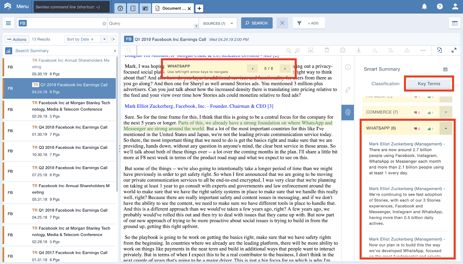Open Q4 2018 Facebook Inc Earnings Call result

[59, 131]
